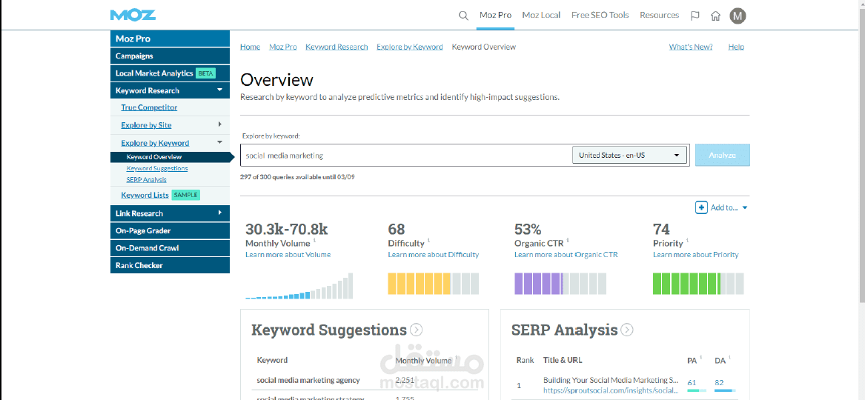Viewport: 865px width, 400px height.
Task: Click the green Priority score bar
Action: (698, 283)
